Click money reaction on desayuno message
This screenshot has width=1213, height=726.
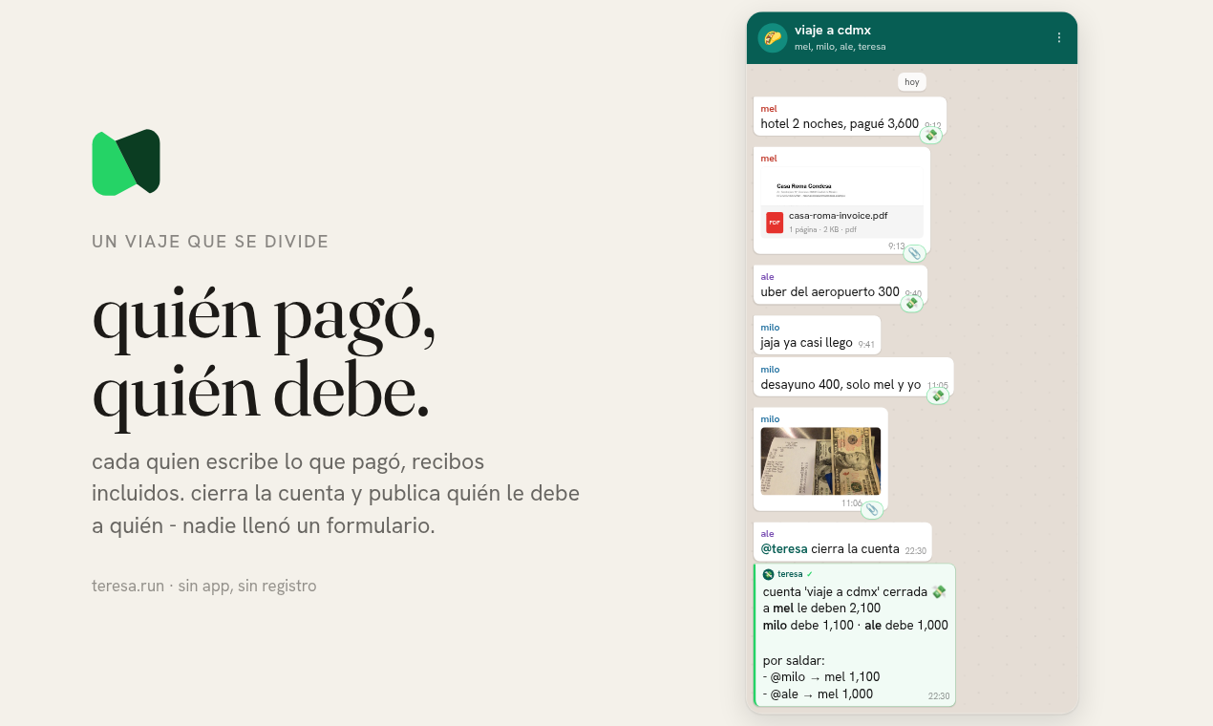938,395
